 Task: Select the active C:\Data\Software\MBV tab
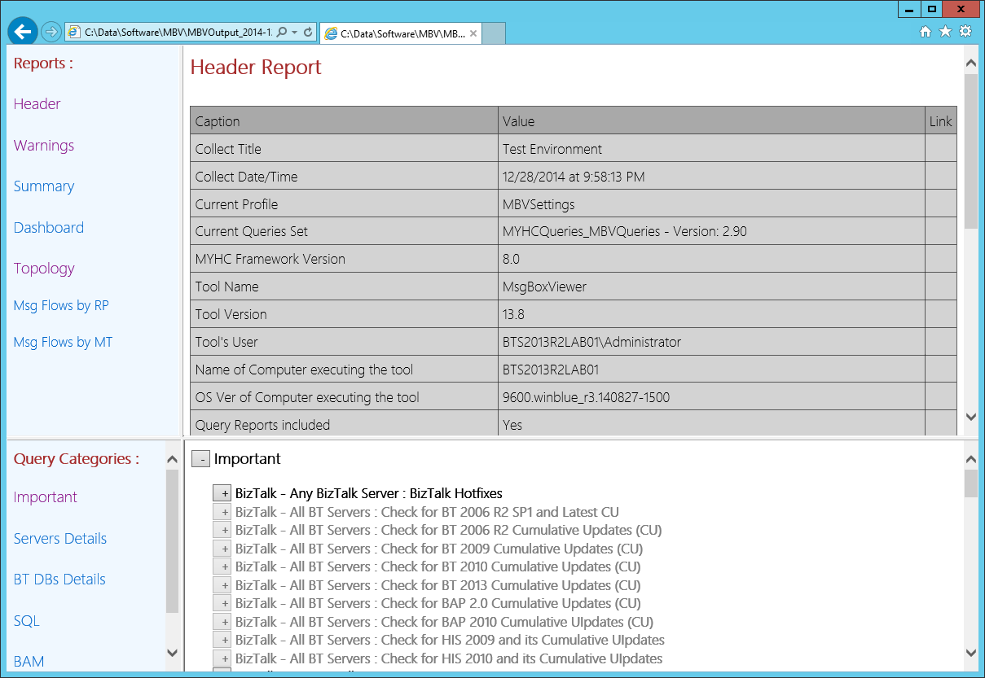click(x=401, y=33)
